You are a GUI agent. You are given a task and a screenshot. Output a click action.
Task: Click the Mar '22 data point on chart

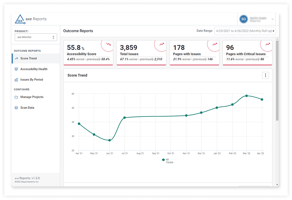tap(246, 96)
